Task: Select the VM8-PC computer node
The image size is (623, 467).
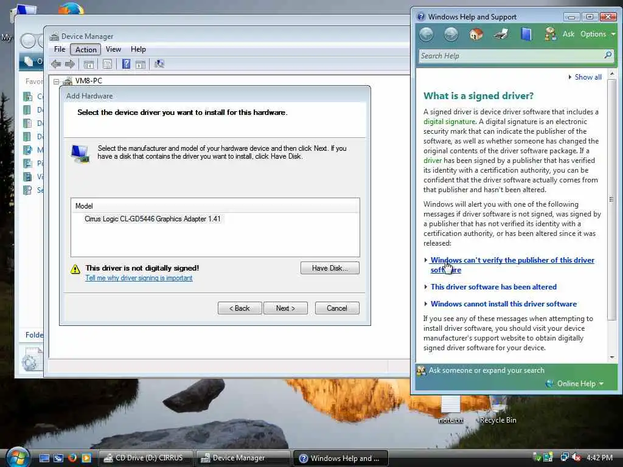Action: 88,81
